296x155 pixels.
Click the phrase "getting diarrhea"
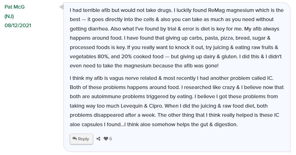(x=89, y=29)
